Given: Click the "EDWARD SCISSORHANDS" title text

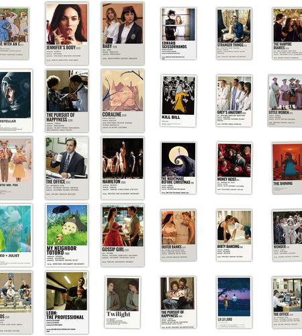Looking at the screenshot, I should pyautogui.click(x=174, y=45).
